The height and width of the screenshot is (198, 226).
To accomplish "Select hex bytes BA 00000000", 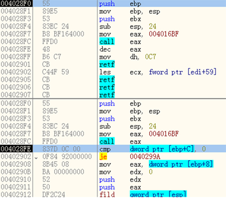I will (x=63, y=172).
